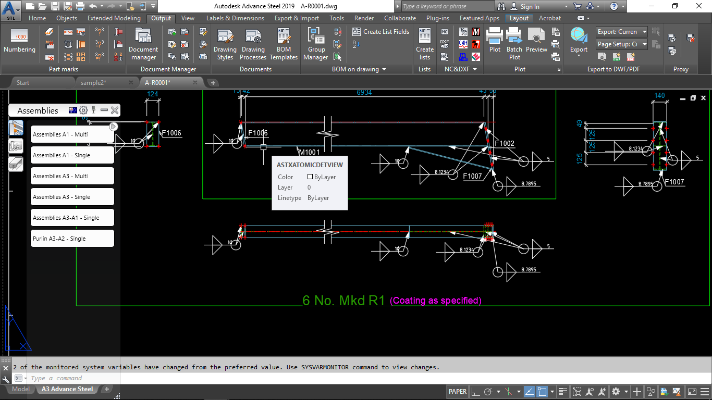Open the Group Manager
712x400 pixels.
click(x=315, y=44)
